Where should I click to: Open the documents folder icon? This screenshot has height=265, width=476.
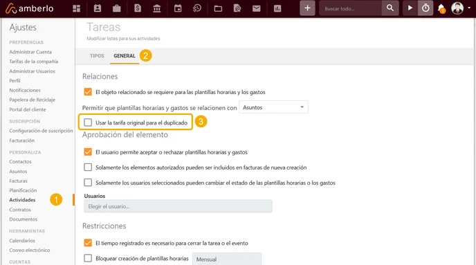218,8
